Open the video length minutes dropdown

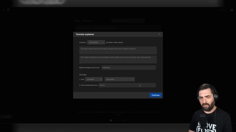click(96, 43)
